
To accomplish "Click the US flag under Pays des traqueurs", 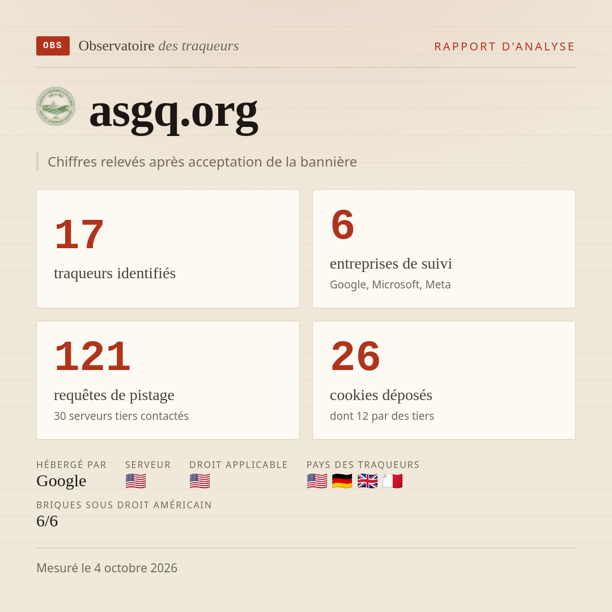I will pos(317,481).
